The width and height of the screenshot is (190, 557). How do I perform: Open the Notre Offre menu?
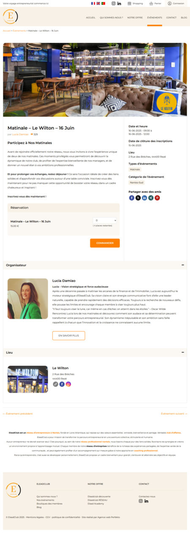(135, 18)
